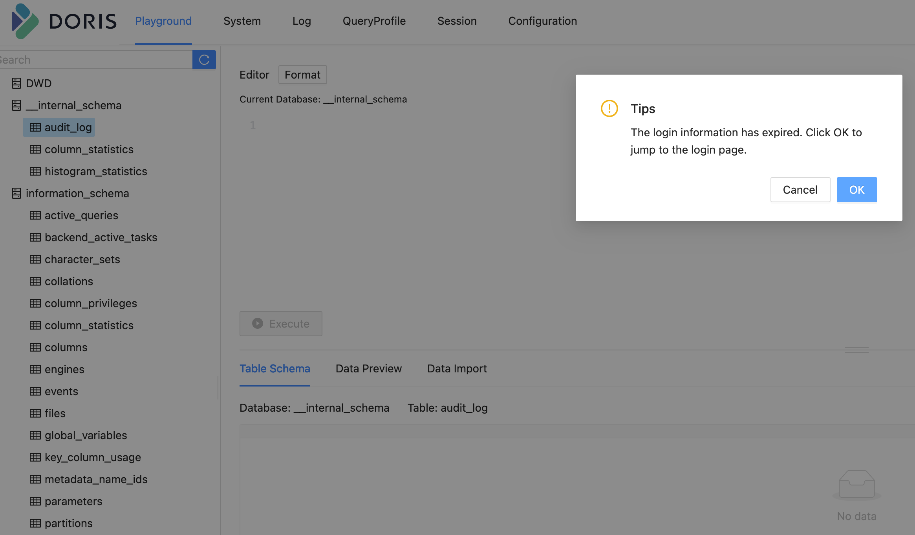Click the play icon on Execute button
Image resolution: width=915 pixels, height=535 pixels.
pos(258,323)
